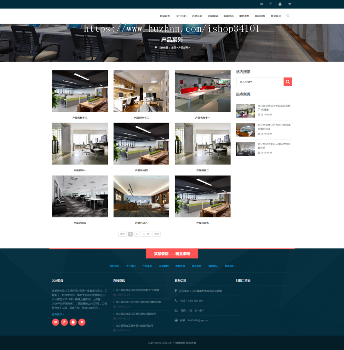The image size is (344, 350).
Task: Open the Weibo icon in the top header
Action: coord(261,4)
